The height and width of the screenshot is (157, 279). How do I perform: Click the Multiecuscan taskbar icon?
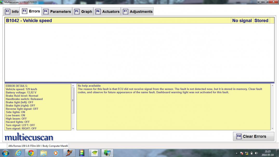107,153
